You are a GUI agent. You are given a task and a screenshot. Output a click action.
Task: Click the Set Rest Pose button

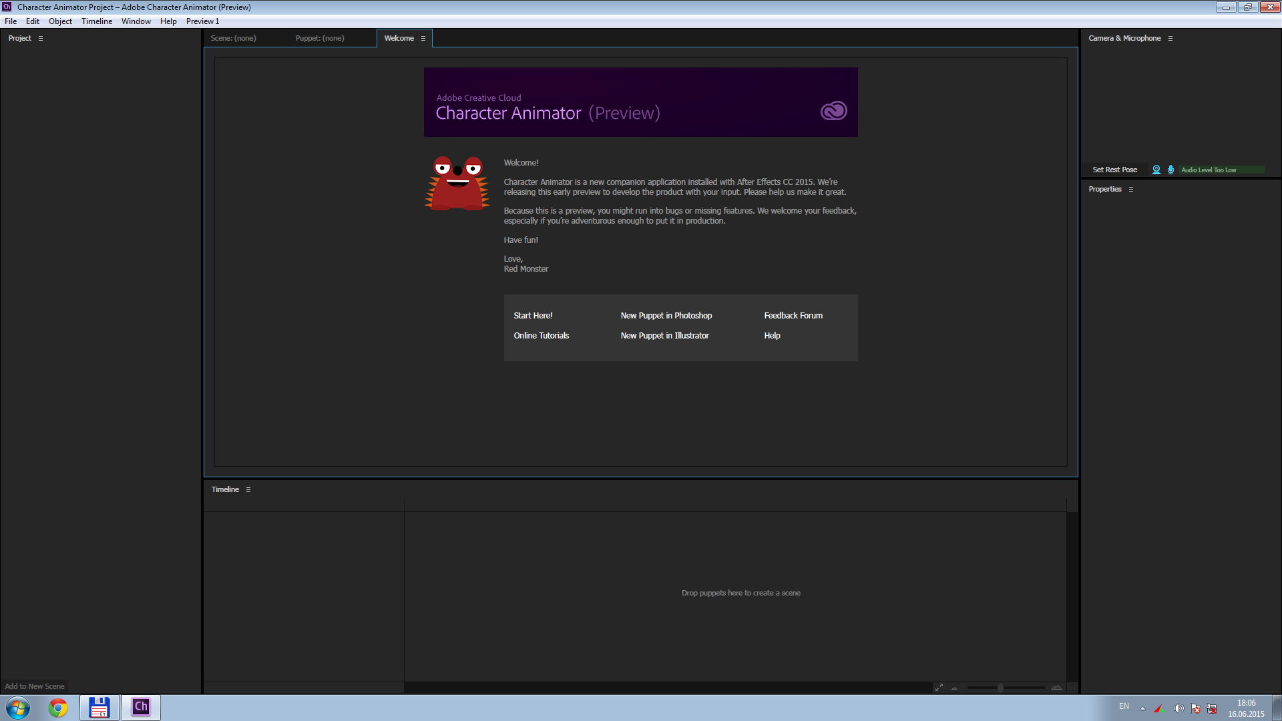click(1114, 170)
